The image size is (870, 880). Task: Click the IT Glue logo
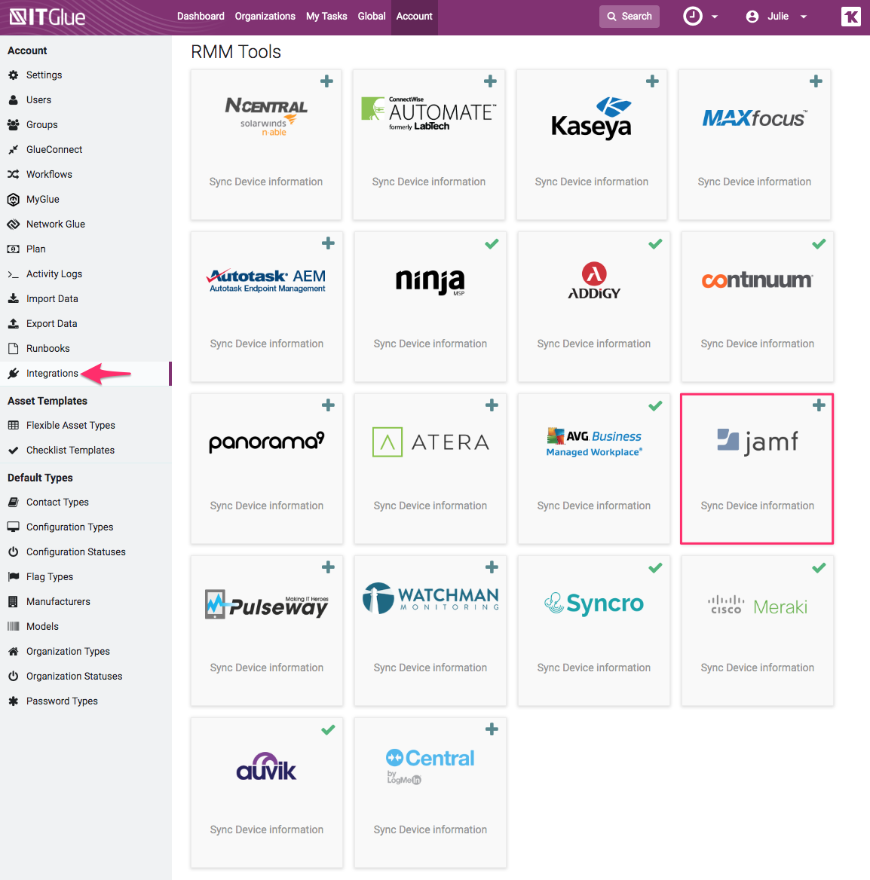[47, 17]
